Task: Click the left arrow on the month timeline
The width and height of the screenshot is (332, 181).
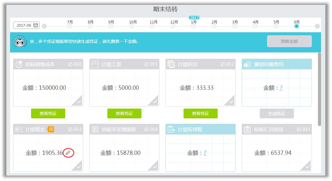Action: [44, 27]
